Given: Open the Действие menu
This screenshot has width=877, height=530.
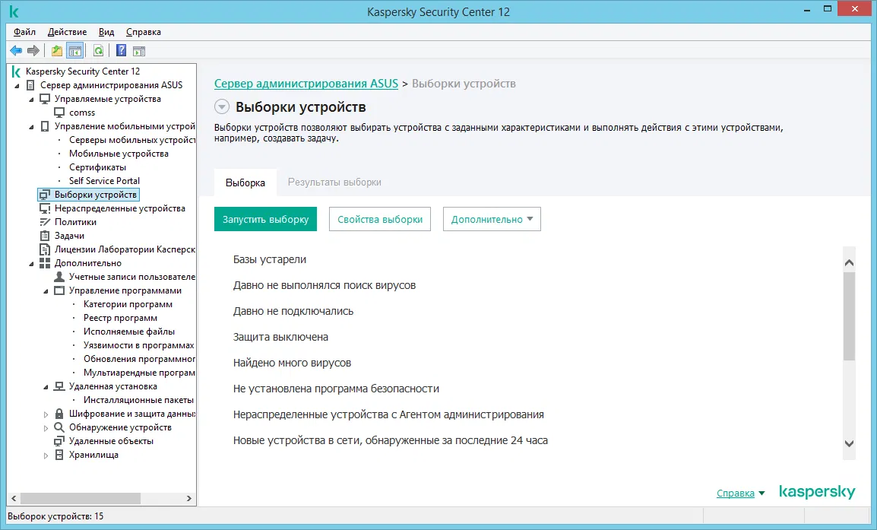Looking at the screenshot, I should 67,32.
